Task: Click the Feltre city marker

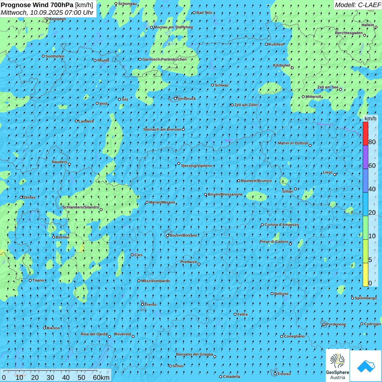Action: click(x=235, y=314)
